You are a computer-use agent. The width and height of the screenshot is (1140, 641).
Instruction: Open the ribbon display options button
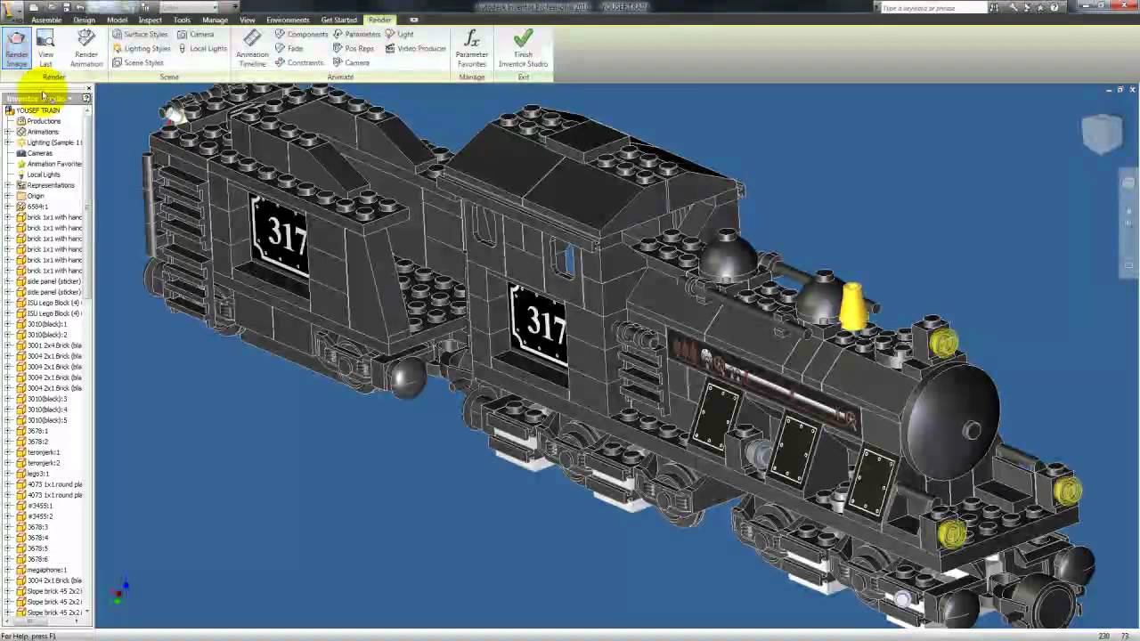pyautogui.click(x=414, y=20)
